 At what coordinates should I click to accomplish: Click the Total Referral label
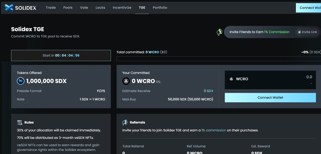(133, 146)
